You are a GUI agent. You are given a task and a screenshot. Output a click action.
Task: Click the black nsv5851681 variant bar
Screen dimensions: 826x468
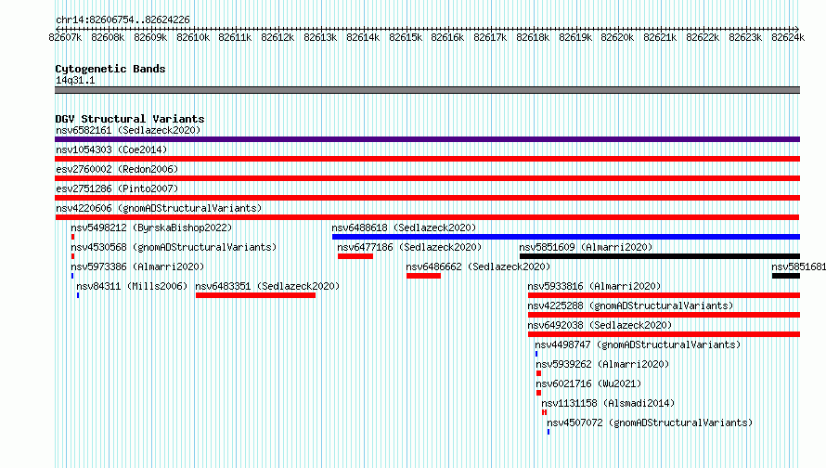786,276
